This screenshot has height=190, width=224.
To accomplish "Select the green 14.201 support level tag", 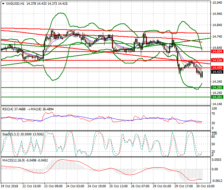I will click(x=217, y=97).
